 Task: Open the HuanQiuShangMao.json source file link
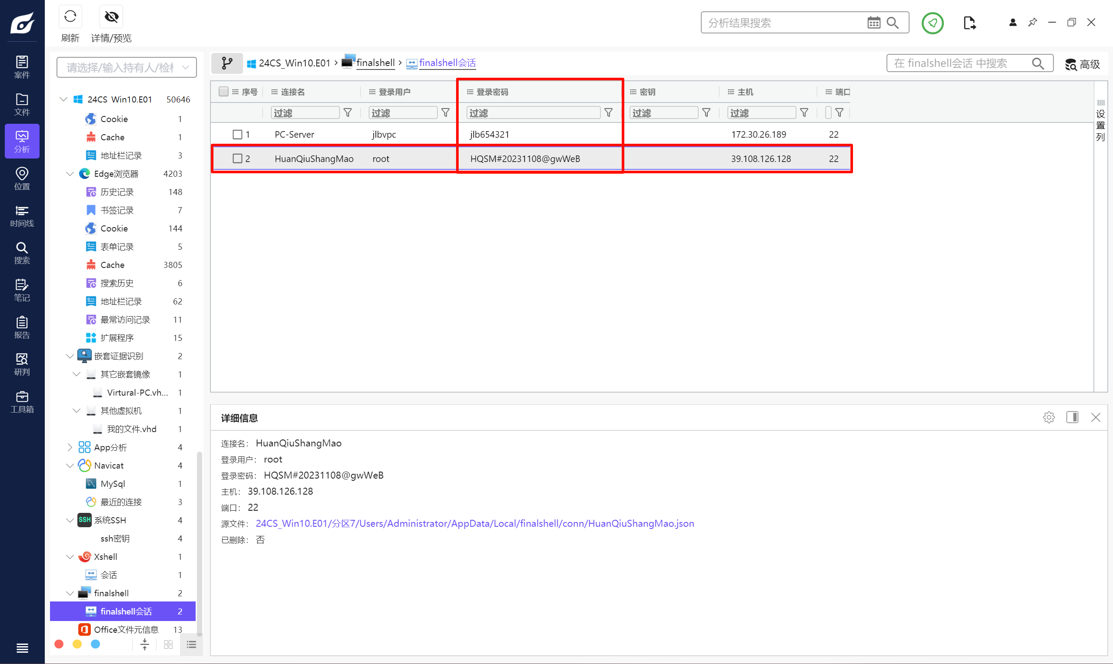[x=475, y=523]
